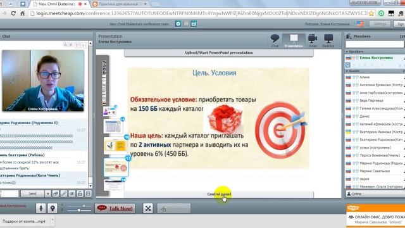
Task: Click the Members panel icon
Action: pos(349,37)
